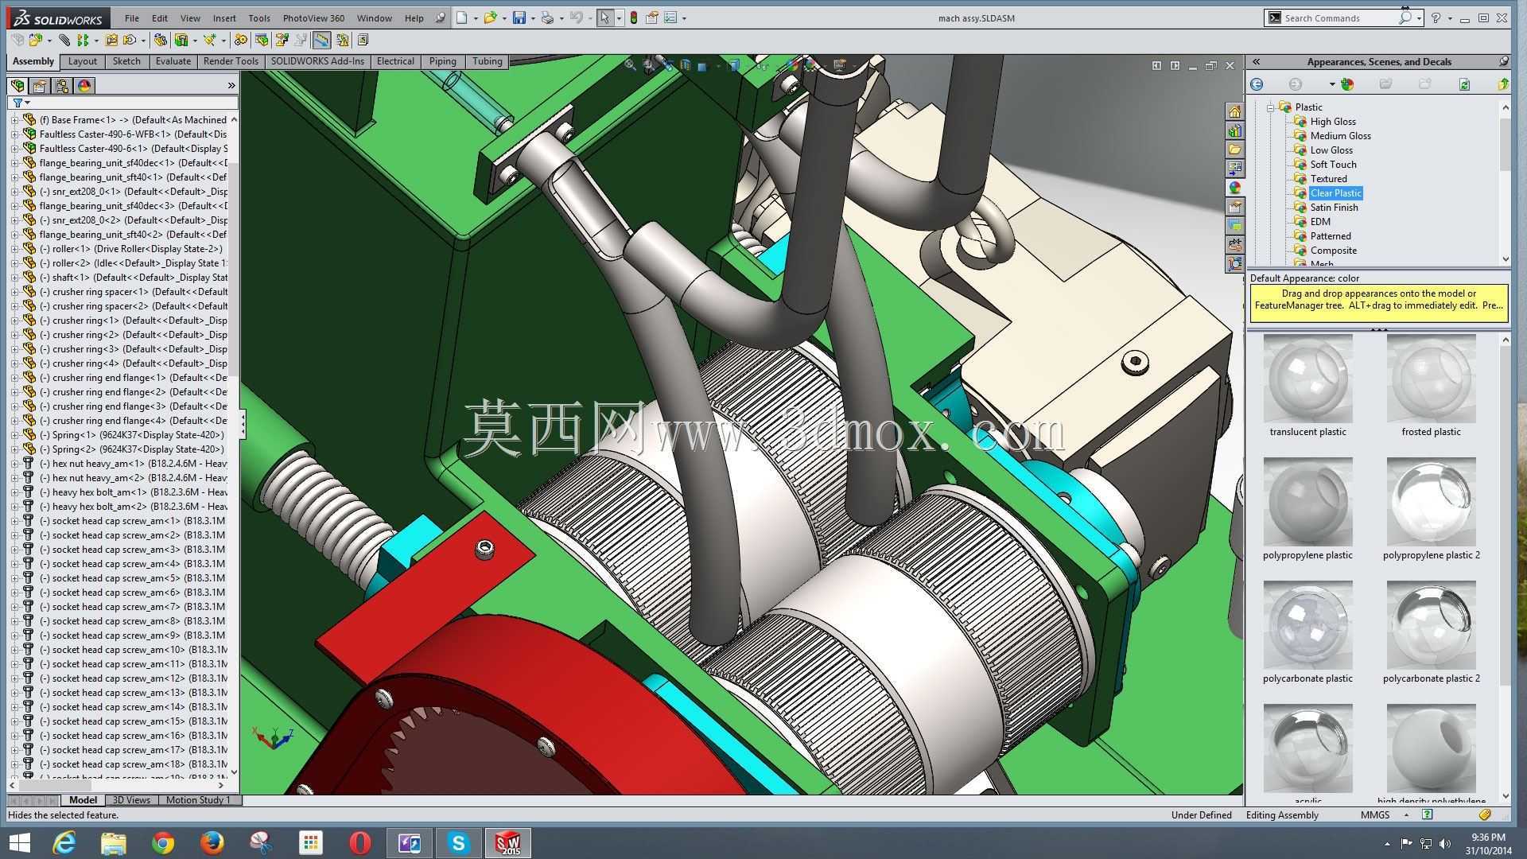The width and height of the screenshot is (1527, 859).
Task: Expand the shaft<1> tree node
Action: [x=14, y=278]
